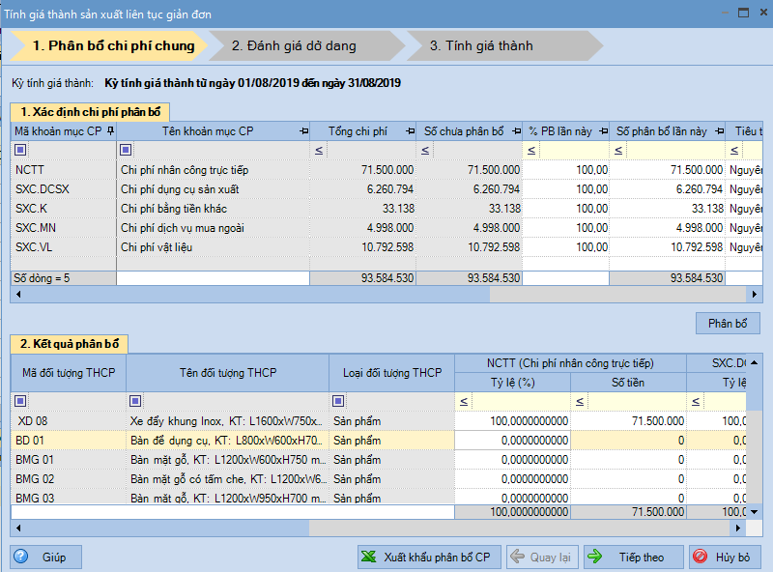
Task: Click filter icon under Mã khoản mục CP
Action: [20, 150]
